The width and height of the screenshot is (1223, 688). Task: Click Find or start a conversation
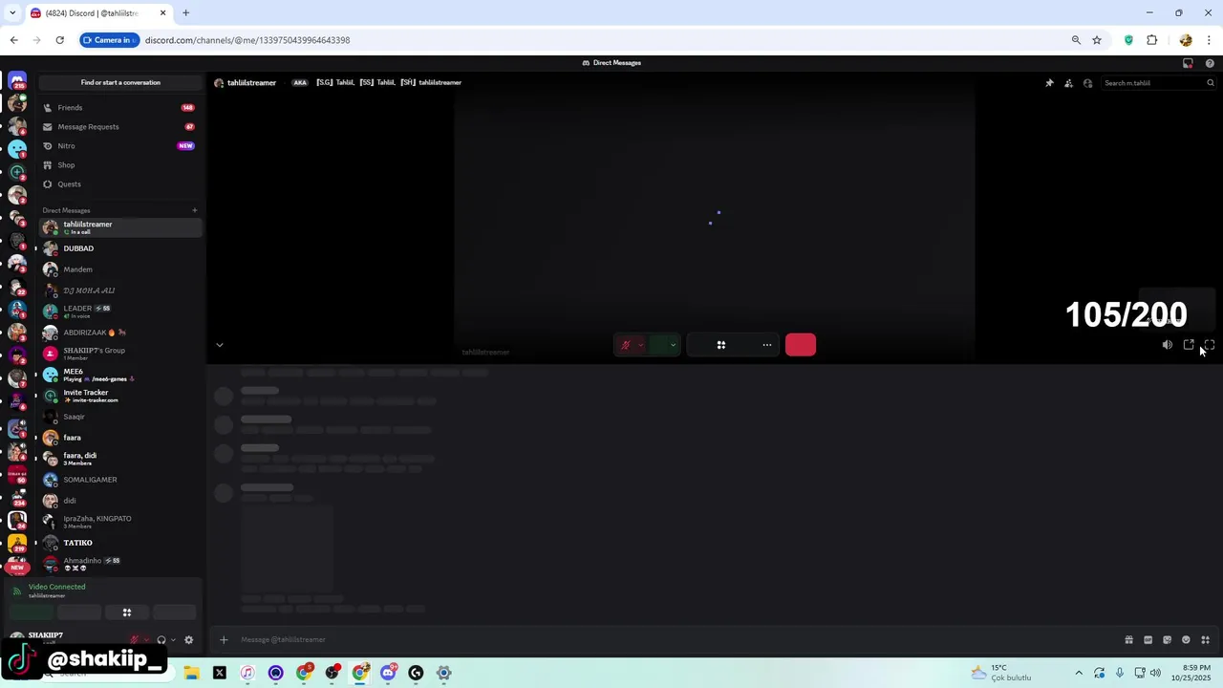tap(120, 82)
